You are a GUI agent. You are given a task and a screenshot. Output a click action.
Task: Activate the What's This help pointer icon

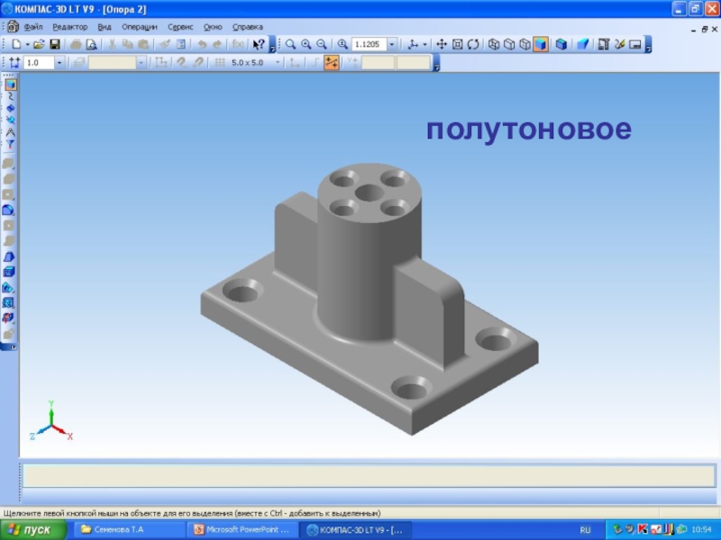click(259, 44)
